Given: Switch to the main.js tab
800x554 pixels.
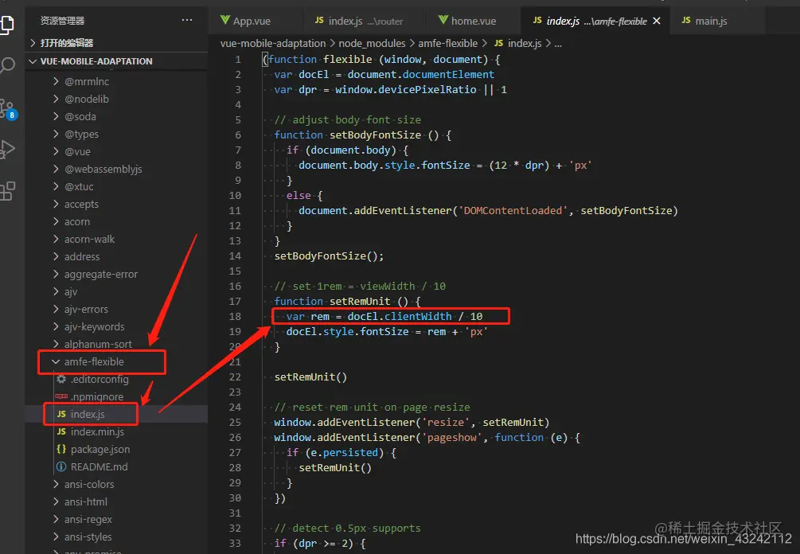Looking at the screenshot, I should click(717, 21).
